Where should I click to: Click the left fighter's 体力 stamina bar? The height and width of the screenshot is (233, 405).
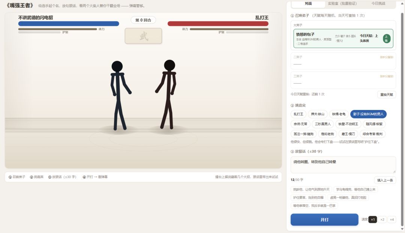pos(58,29)
